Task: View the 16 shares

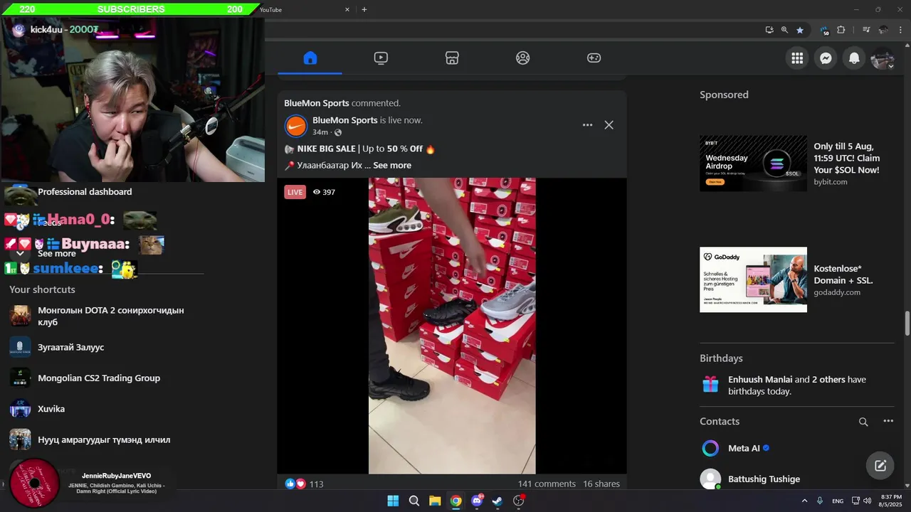Action: (601, 484)
